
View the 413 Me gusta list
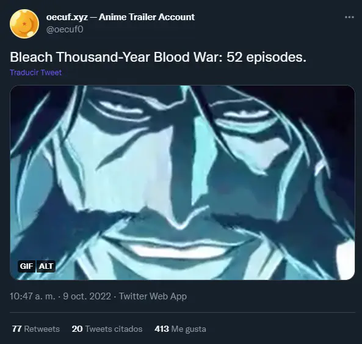point(180,329)
